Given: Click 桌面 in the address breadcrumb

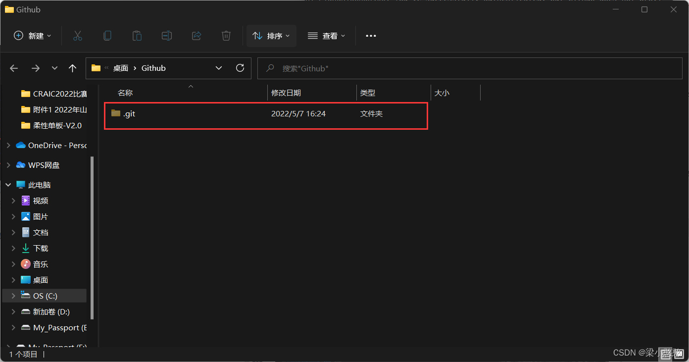Looking at the screenshot, I should point(121,68).
